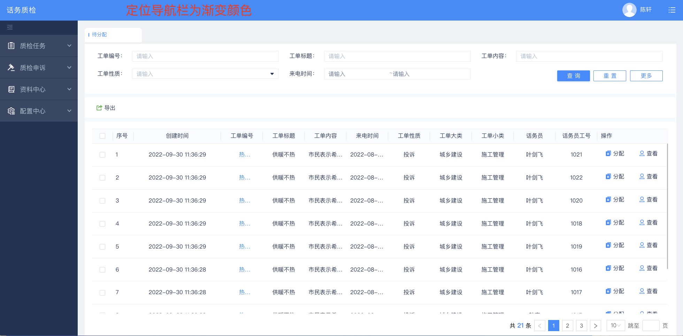Click 查看 icon for row 1019
The width and height of the screenshot is (683, 336).
coord(642,245)
